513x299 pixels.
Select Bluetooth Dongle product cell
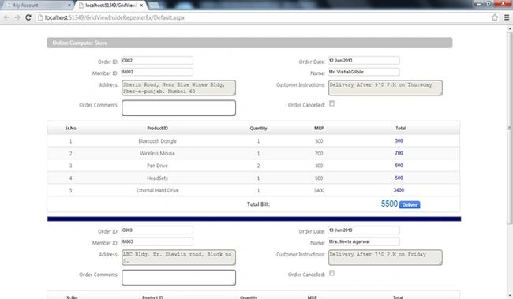pyautogui.click(x=157, y=141)
